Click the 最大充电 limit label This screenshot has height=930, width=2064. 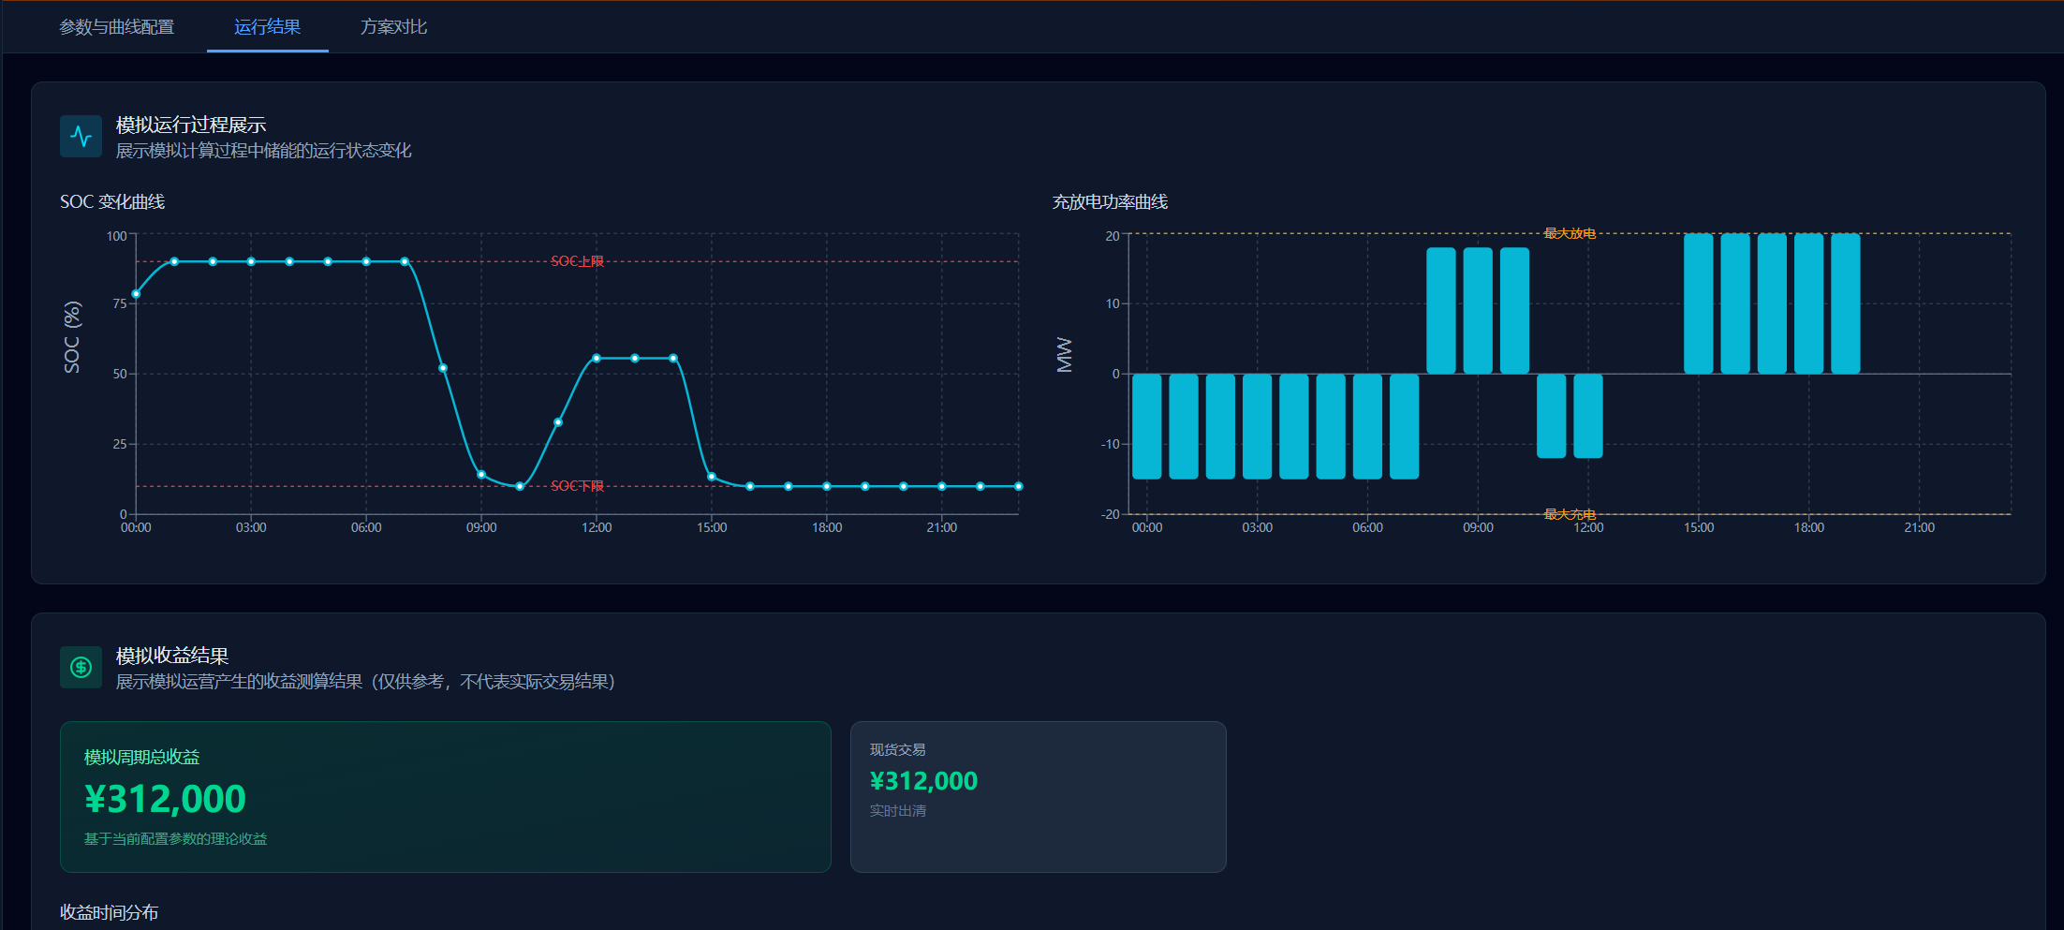point(1570,514)
